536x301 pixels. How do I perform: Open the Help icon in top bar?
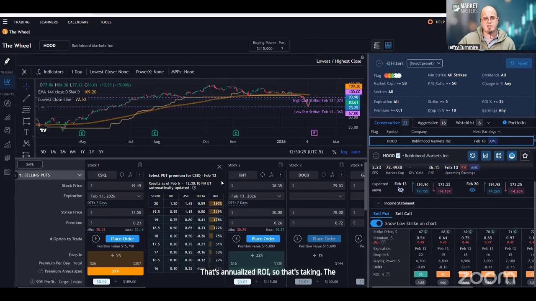430,22
